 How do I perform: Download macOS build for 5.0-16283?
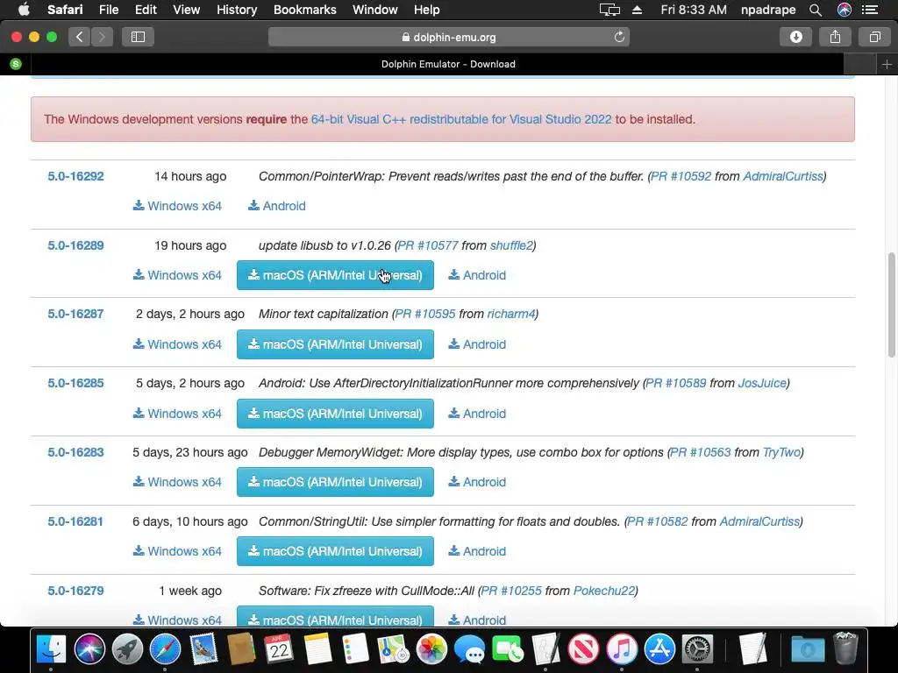point(335,482)
